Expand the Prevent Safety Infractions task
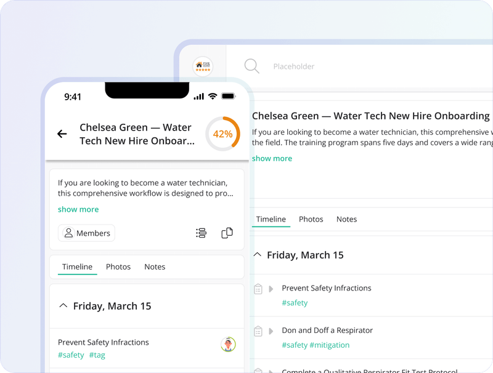This screenshot has height=373, width=493. 271,288
